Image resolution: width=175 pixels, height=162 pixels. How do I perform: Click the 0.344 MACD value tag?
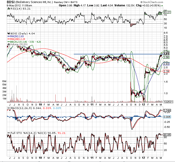click(167, 111)
